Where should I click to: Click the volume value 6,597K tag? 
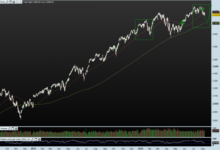coord(216,130)
